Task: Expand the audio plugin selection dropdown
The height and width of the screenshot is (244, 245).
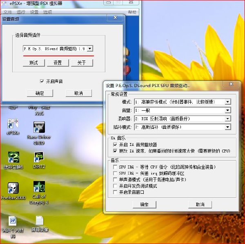Action: 90,49
